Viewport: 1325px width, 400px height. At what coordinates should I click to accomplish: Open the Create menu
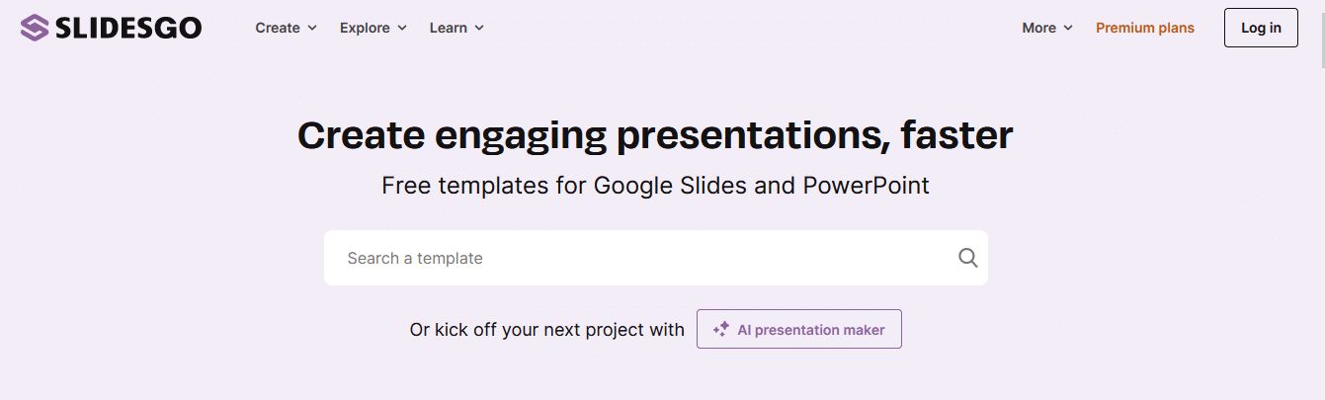(x=278, y=28)
